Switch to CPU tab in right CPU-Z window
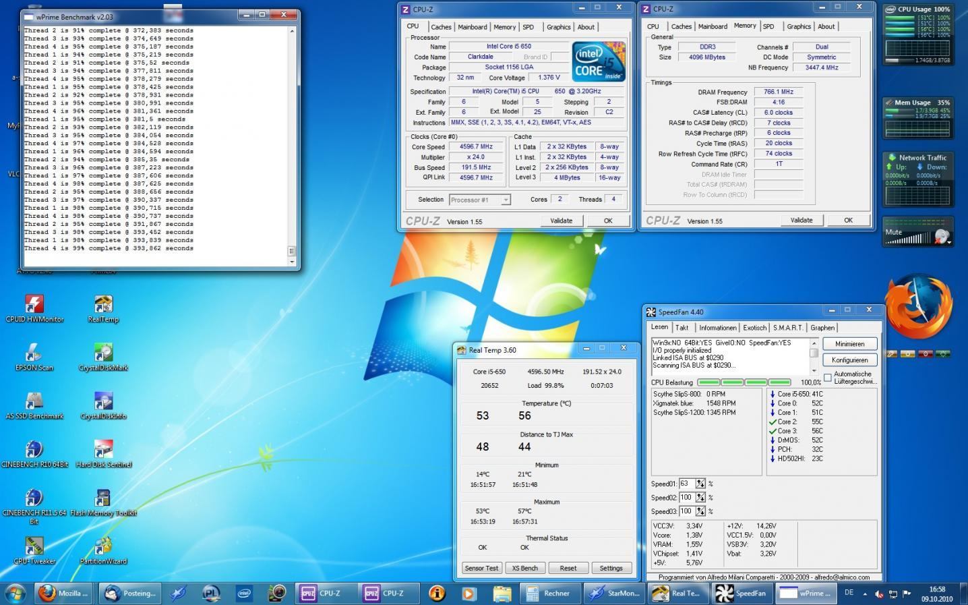This screenshot has height=605, width=968. point(653,26)
